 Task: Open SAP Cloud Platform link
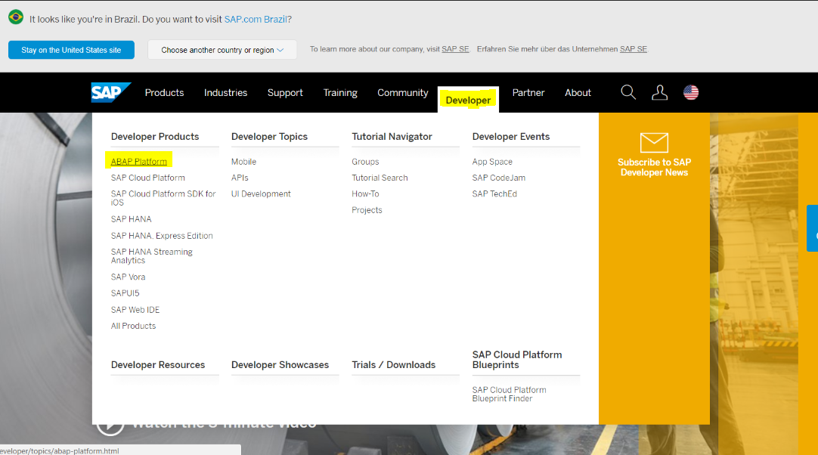pyautogui.click(x=147, y=178)
